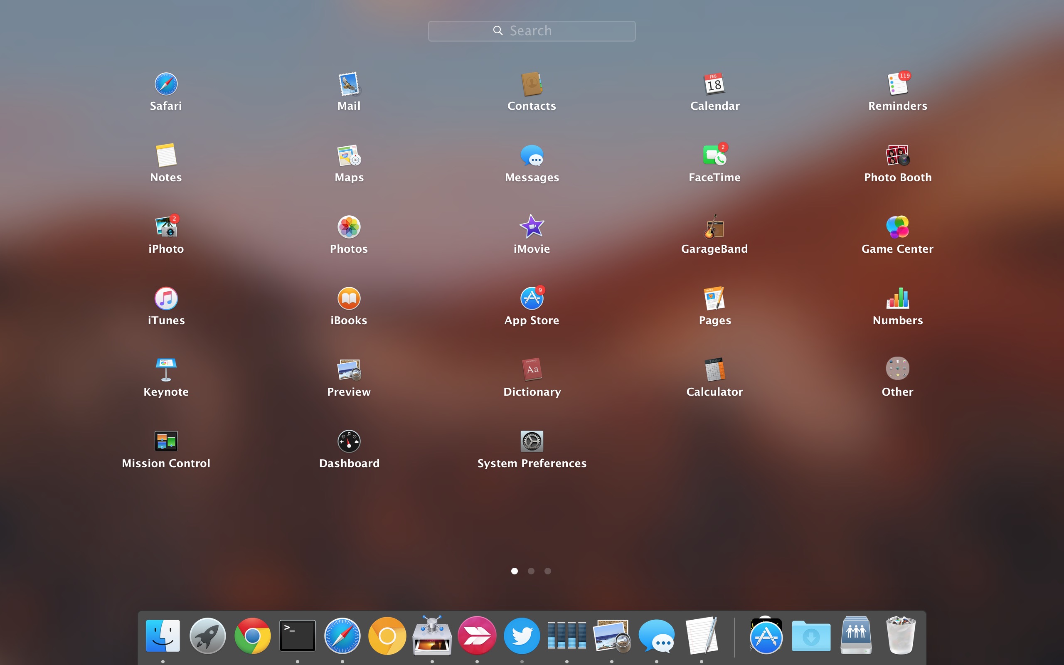This screenshot has width=1064, height=665.
Task: Launch the Numbers spreadsheet app
Action: (897, 298)
